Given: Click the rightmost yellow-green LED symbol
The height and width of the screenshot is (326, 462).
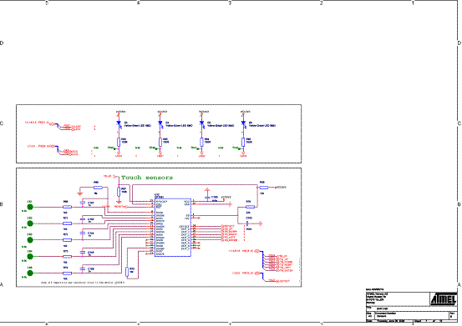Looking at the screenshot, I should [243, 123].
